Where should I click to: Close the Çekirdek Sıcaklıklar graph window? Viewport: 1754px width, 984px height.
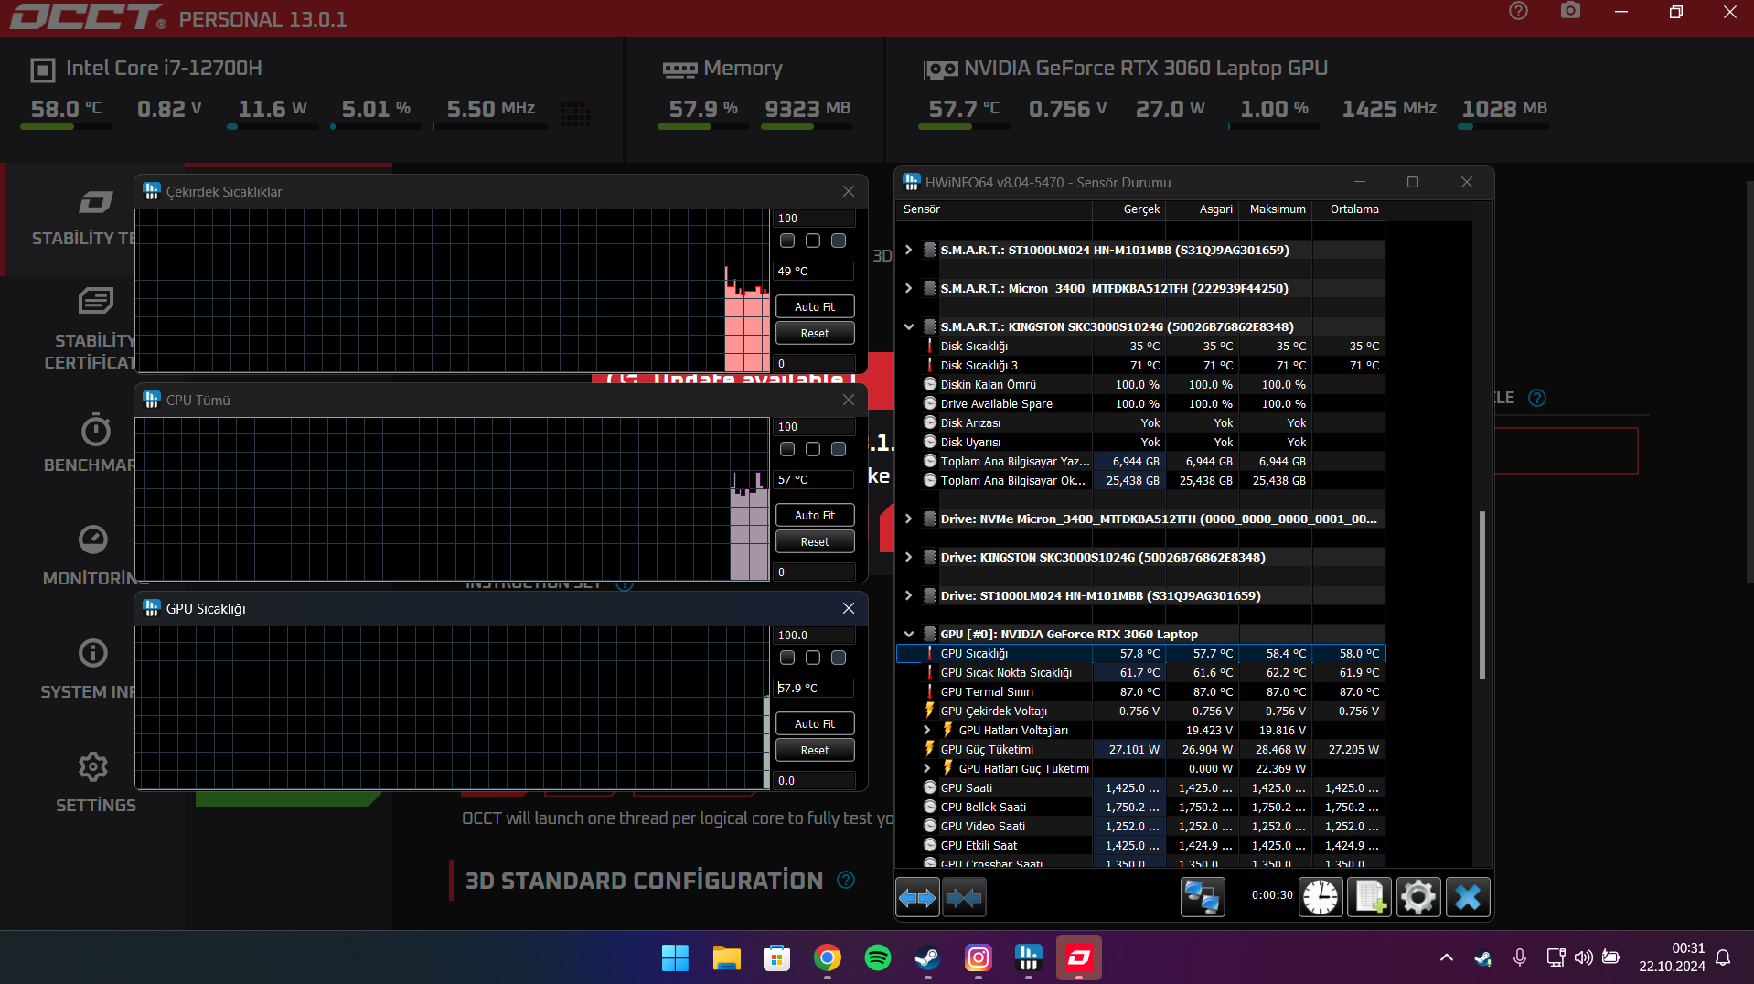[849, 191]
